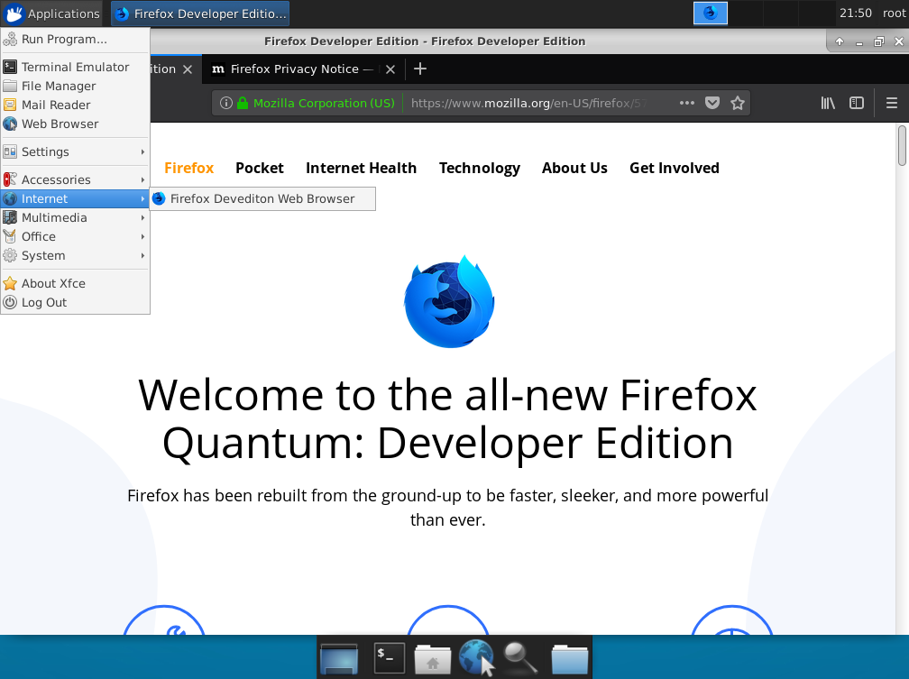Launch terminal from bottom dock
This screenshot has width=909, height=679.
tap(389, 658)
